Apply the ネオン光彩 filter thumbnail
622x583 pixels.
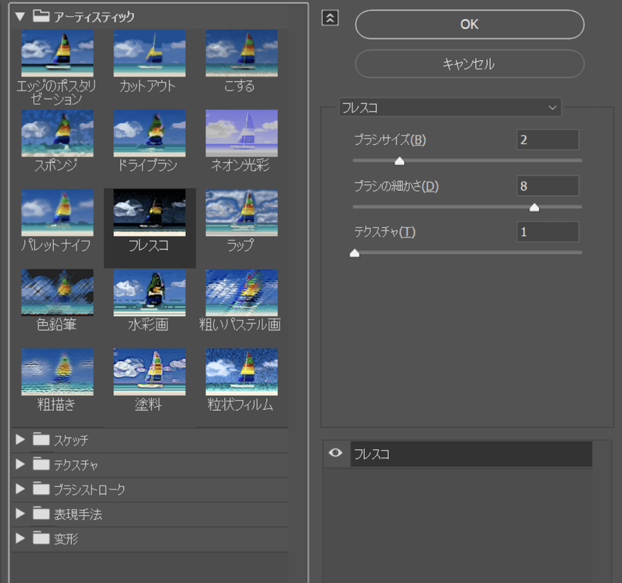click(x=241, y=133)
